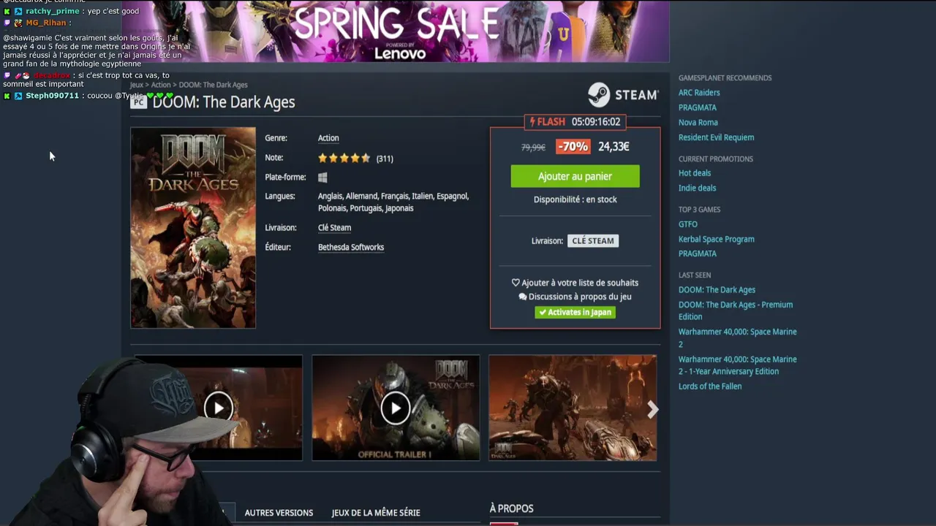Image resolution: width=936 pixels, height=526 pixels.
Task: Click chat username ratchy_prime
Action: point(52,11)
